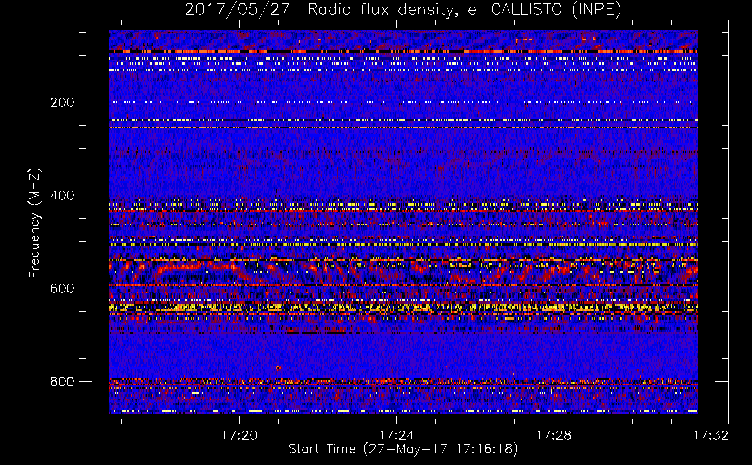
Task: Select the 200 frequency tick label
Action: pos(62,102)
